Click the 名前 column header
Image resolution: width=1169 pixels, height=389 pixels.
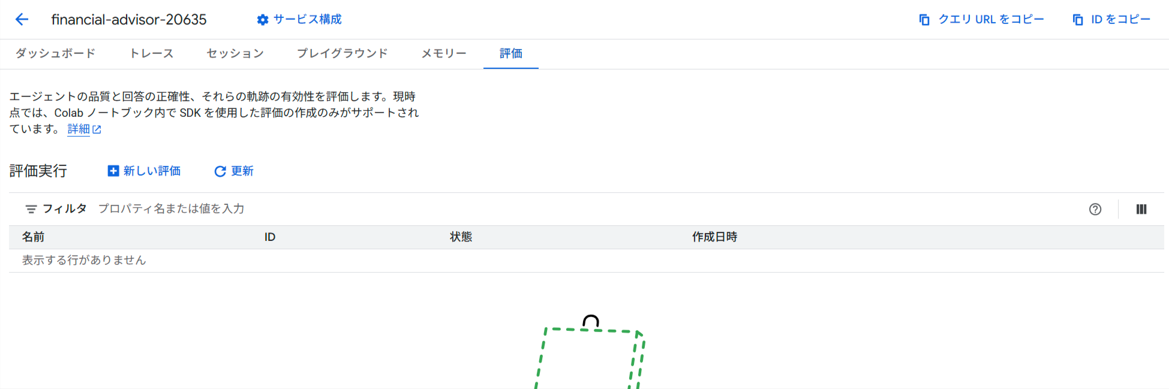tap(34, 237)
